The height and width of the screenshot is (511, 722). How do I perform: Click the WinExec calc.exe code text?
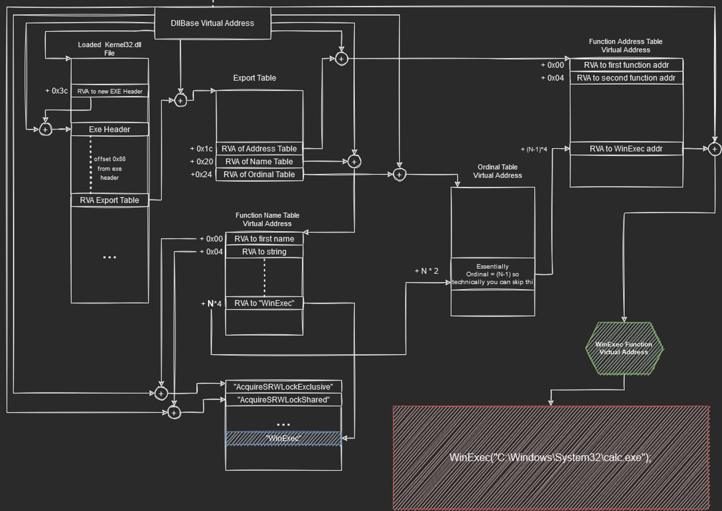tap(550, 457)
